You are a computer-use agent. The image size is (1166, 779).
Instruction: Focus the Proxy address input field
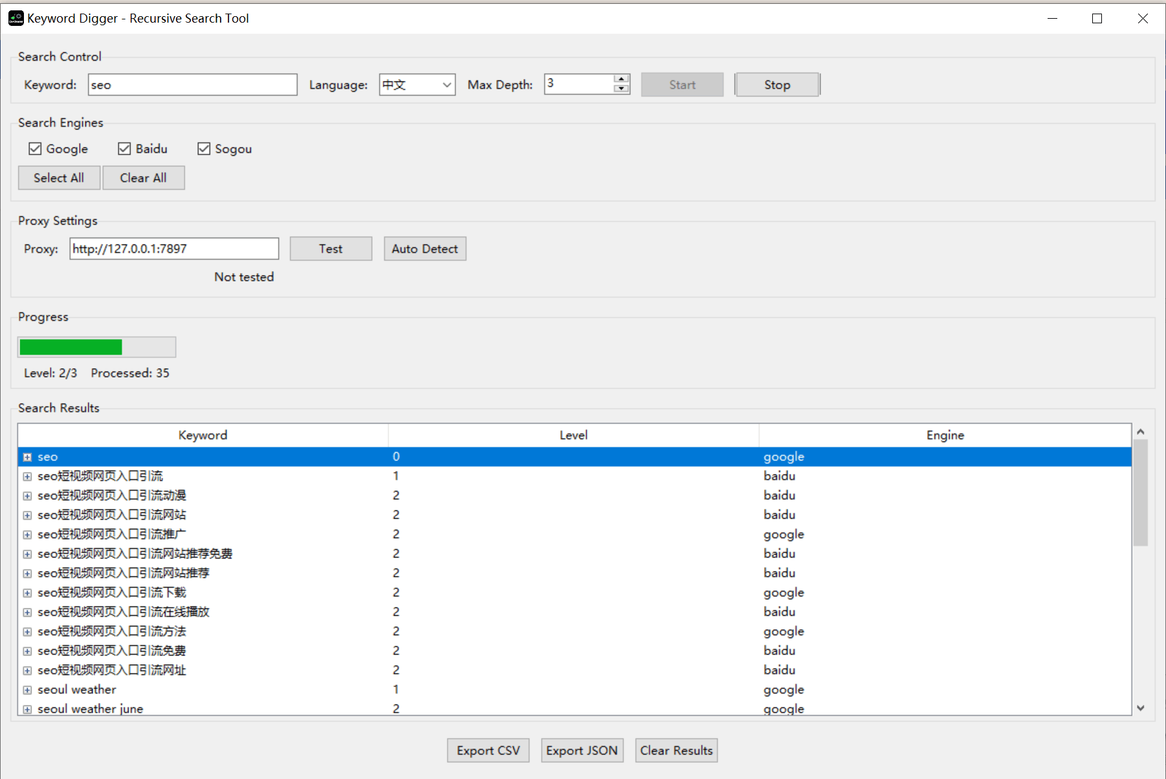(x=174, y=249)
